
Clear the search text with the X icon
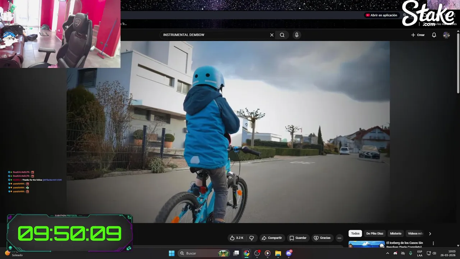click(272, 35)
